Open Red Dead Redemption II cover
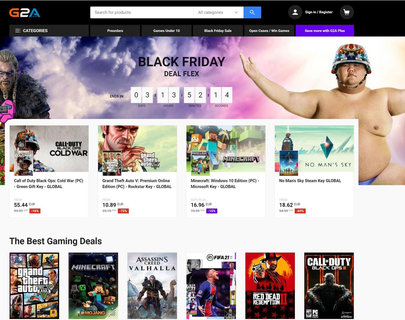The height and width of the screenshot is (320, 405). (x=270, y=286)
